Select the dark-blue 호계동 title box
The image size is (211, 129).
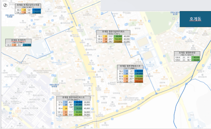[195, 19]
